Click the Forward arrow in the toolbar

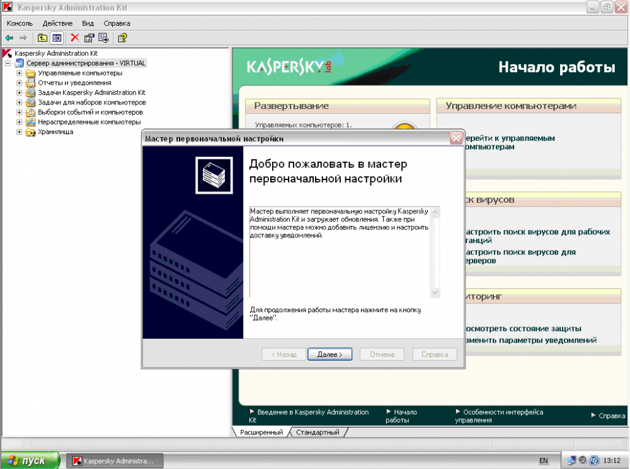point(23,38)
